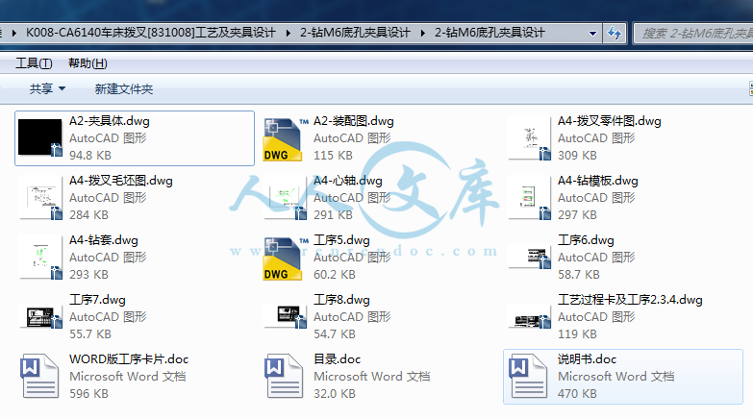This screenshot has height=419, width=753.
Task: Click the file name 说明书.doc
Action: pyautogui.click(x=587, y=359)
